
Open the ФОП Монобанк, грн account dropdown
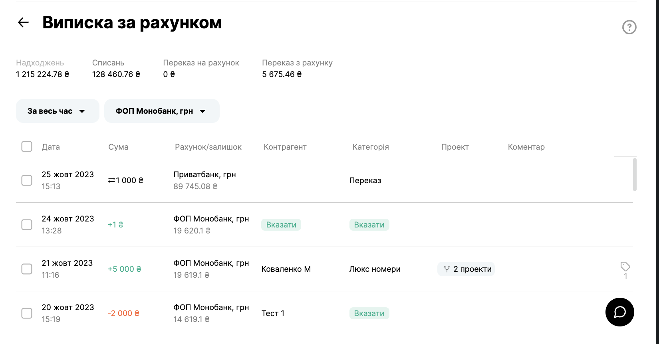click(162, 111)
